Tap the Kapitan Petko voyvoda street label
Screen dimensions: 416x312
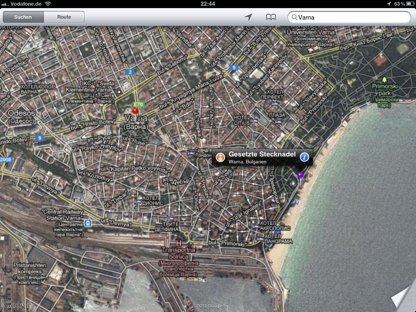135,170
